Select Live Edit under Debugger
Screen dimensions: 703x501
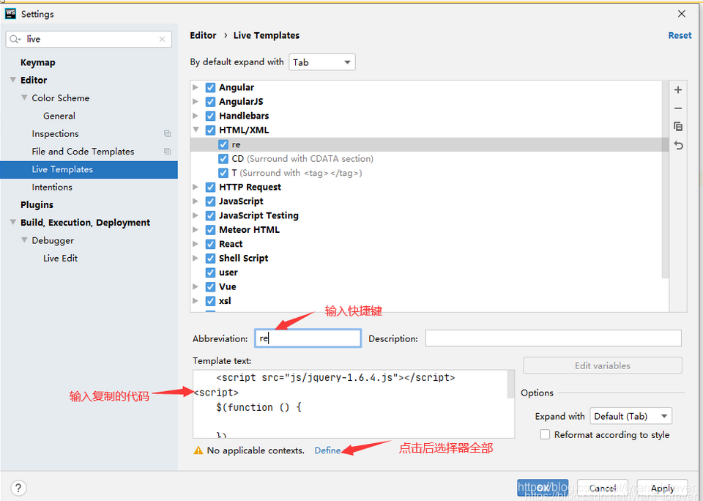pos(61,259)
